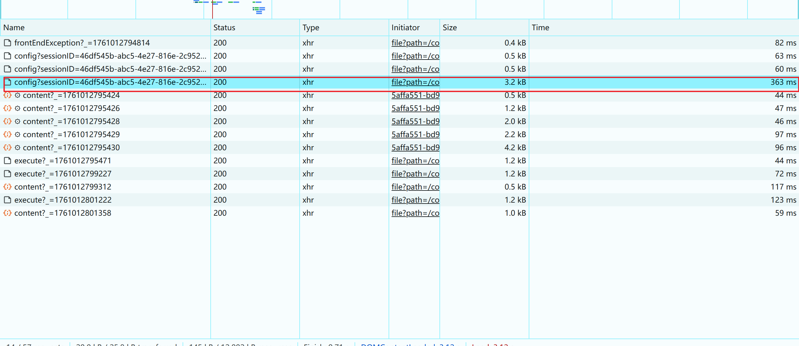Select the execute?_=1761012799227 request row

tap(63, 174)
